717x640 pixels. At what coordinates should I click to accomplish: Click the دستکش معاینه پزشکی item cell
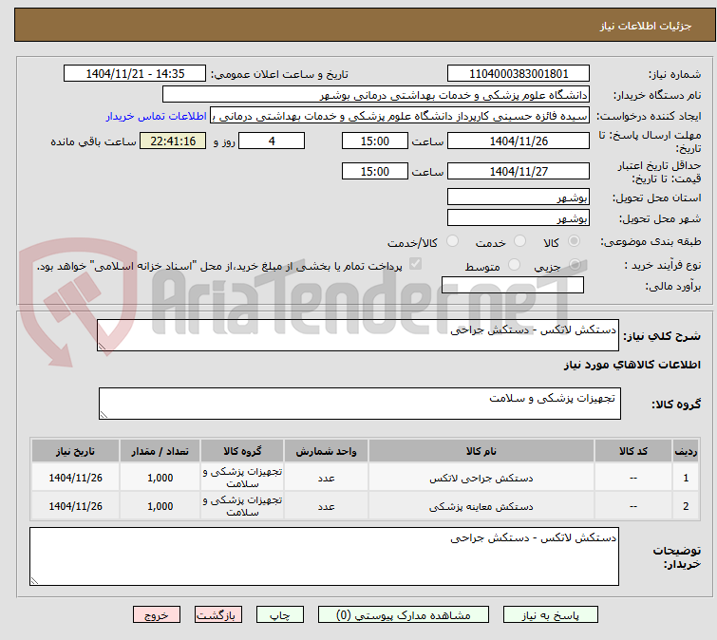[481, 505]
